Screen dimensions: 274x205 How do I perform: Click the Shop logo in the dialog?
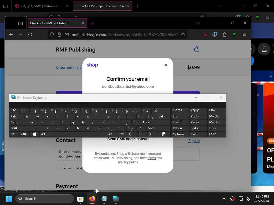92,65
